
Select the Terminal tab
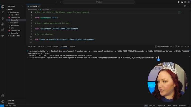(x=64, y=46)
